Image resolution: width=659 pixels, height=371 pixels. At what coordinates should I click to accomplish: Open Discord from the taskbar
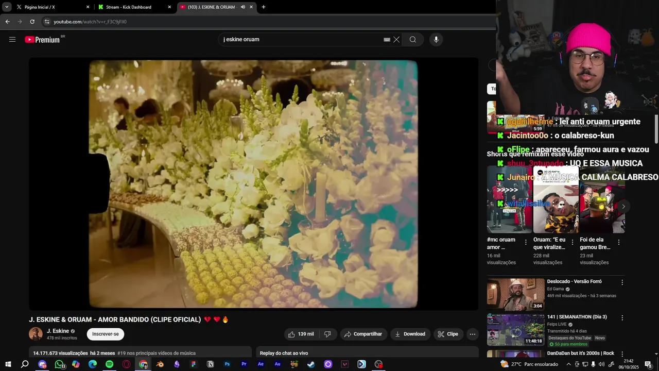coord(42,364)
